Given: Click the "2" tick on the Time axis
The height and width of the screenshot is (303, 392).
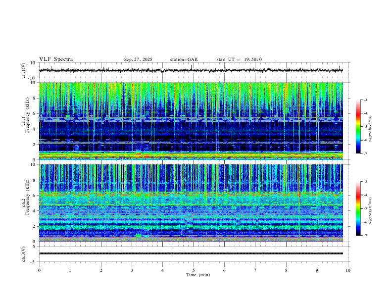Looking at the screenshot, I should 101,270.
